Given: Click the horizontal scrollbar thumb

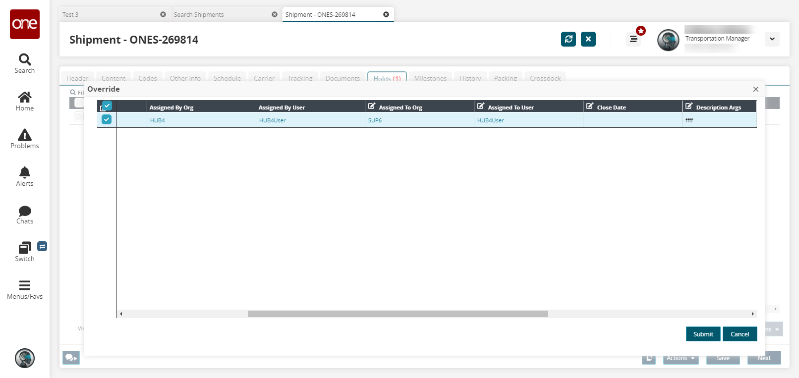Looking at the screenshot, I should click(x=398, y=314).
